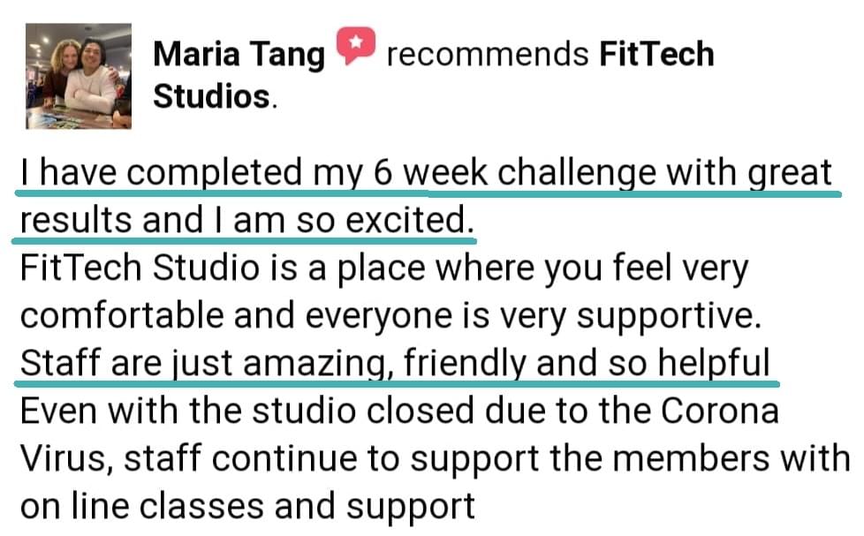
Task: Click the pink recommendation star badge icon
Action: pos(356,45)
